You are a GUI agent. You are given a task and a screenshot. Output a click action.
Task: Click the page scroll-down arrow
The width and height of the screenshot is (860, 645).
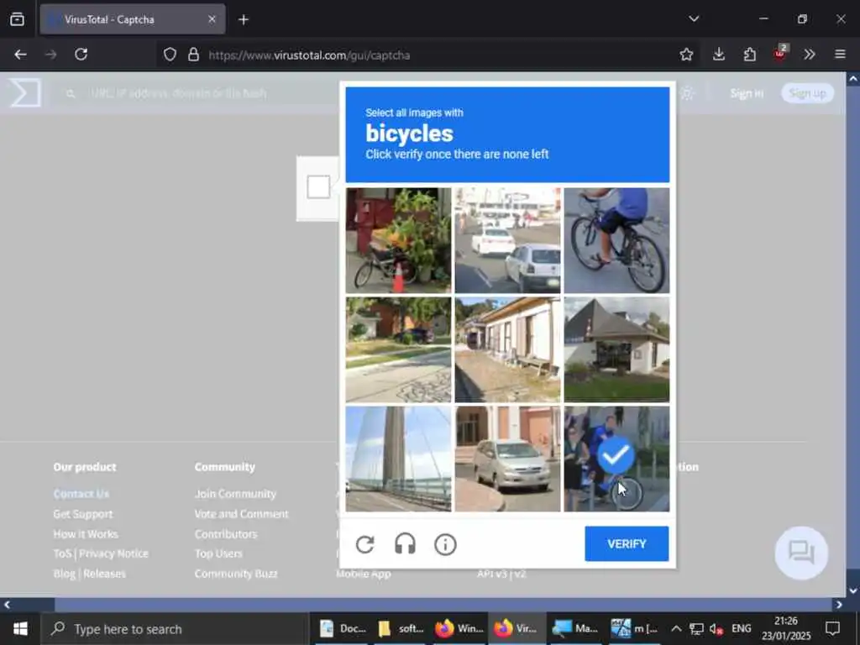point(853,590)
